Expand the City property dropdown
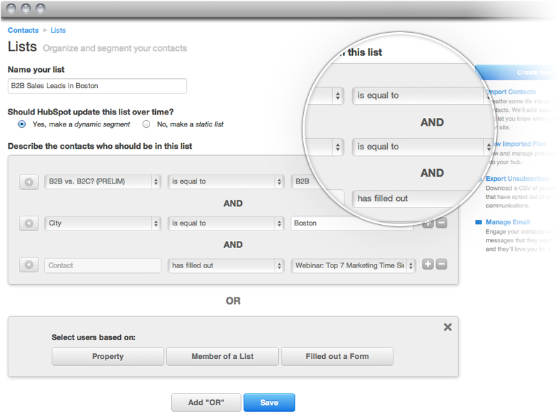Screen dimensions: 559x419 pyautogui.click(x=103, y=223)
